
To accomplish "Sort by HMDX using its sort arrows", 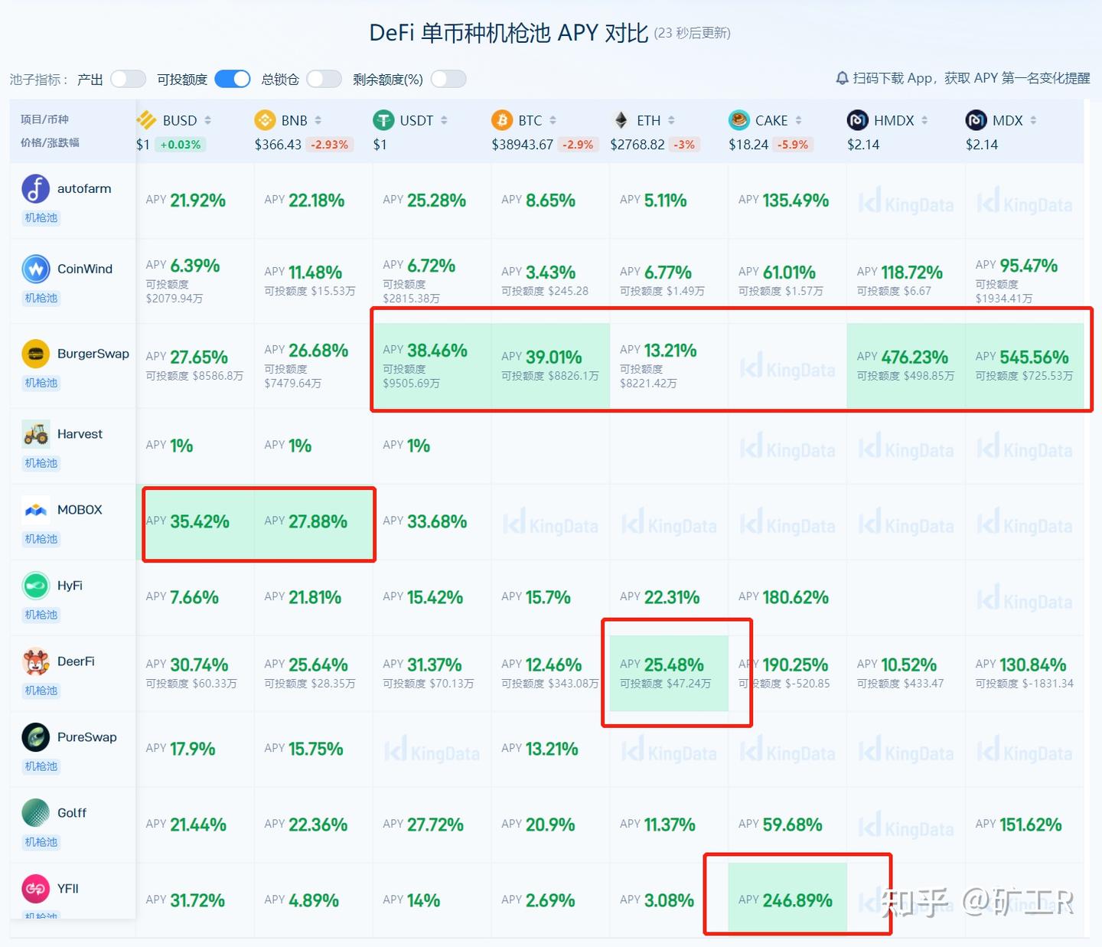I will (x=924, y=121).
